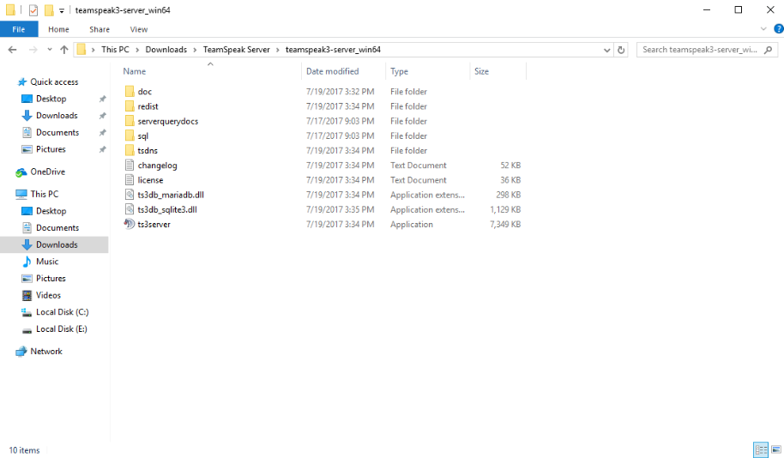
Task: Open the View ribbon tab
Action: tap(138, 29)
